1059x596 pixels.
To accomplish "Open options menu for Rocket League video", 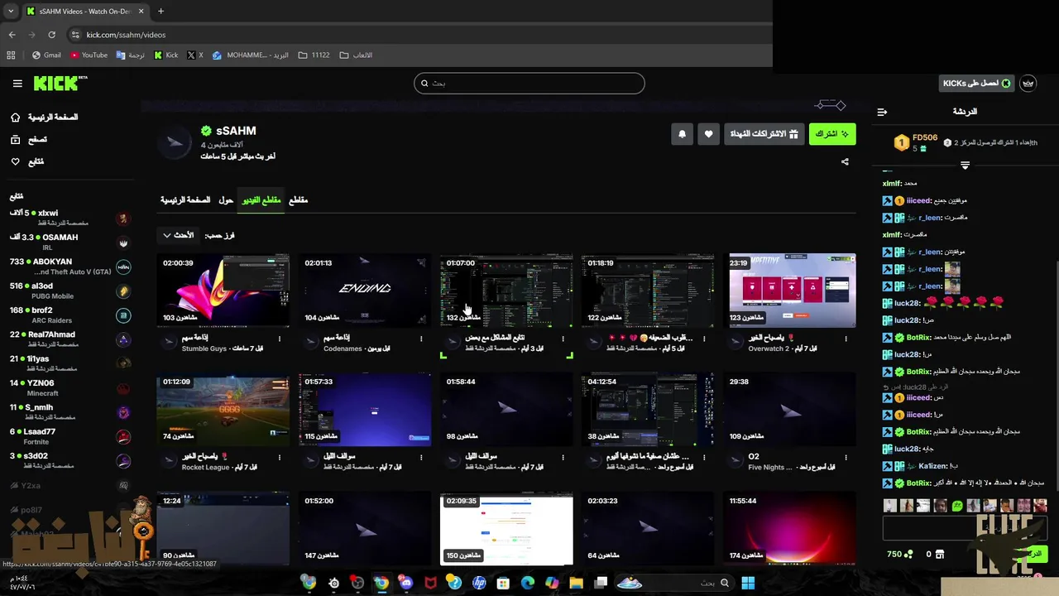I will click(280, 458).
